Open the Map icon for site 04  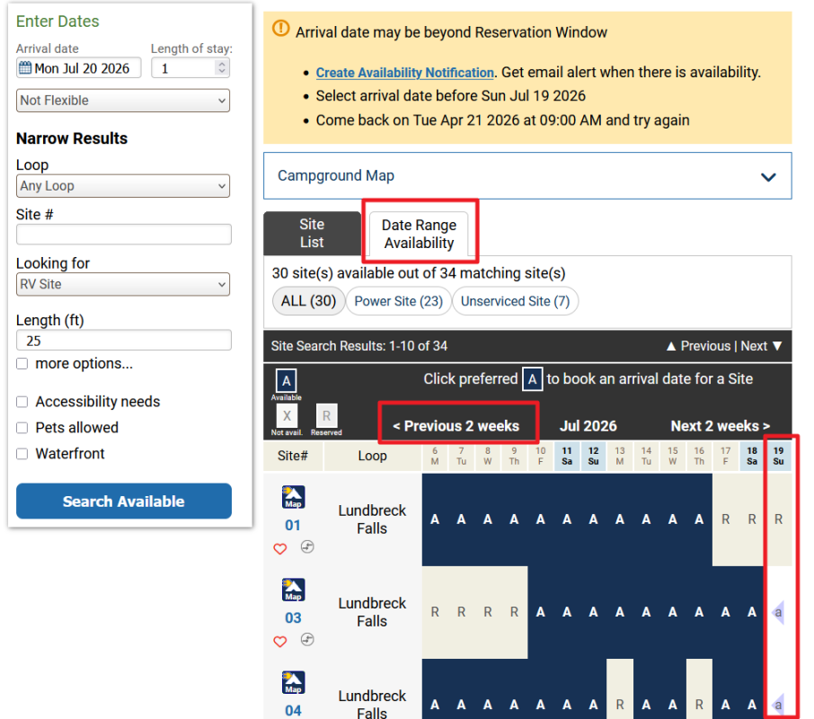293,682
